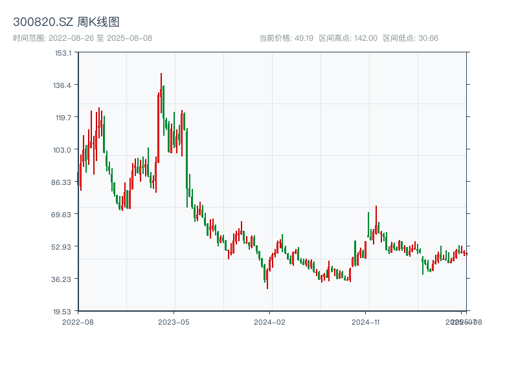Click x-axis label 2022-08
This screenshot has width=518, height=388.
[x=78, y=322]
